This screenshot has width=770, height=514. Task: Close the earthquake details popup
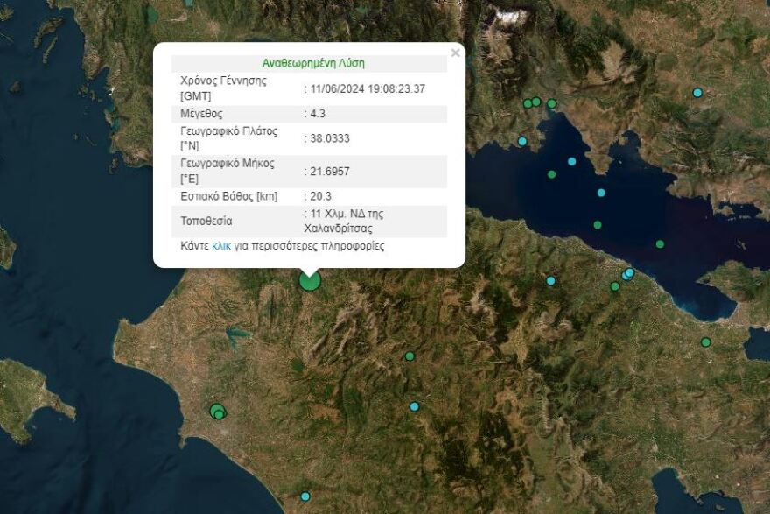(x=454, y=53)
